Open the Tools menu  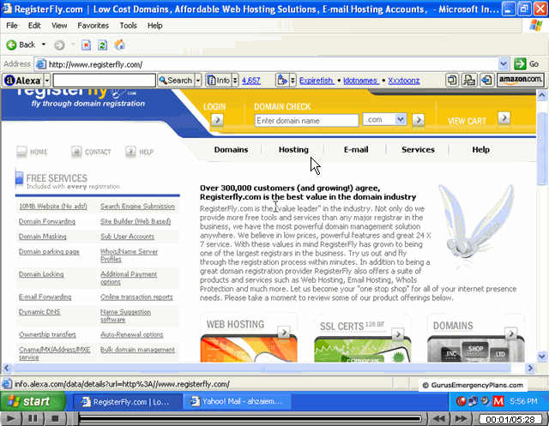point(128,26)
